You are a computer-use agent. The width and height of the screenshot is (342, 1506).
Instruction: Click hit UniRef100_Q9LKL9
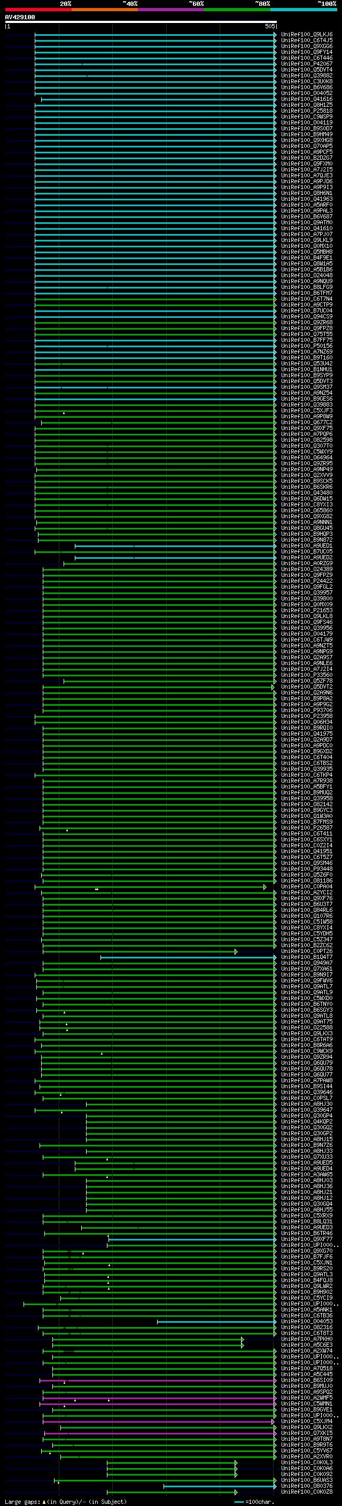306,240
